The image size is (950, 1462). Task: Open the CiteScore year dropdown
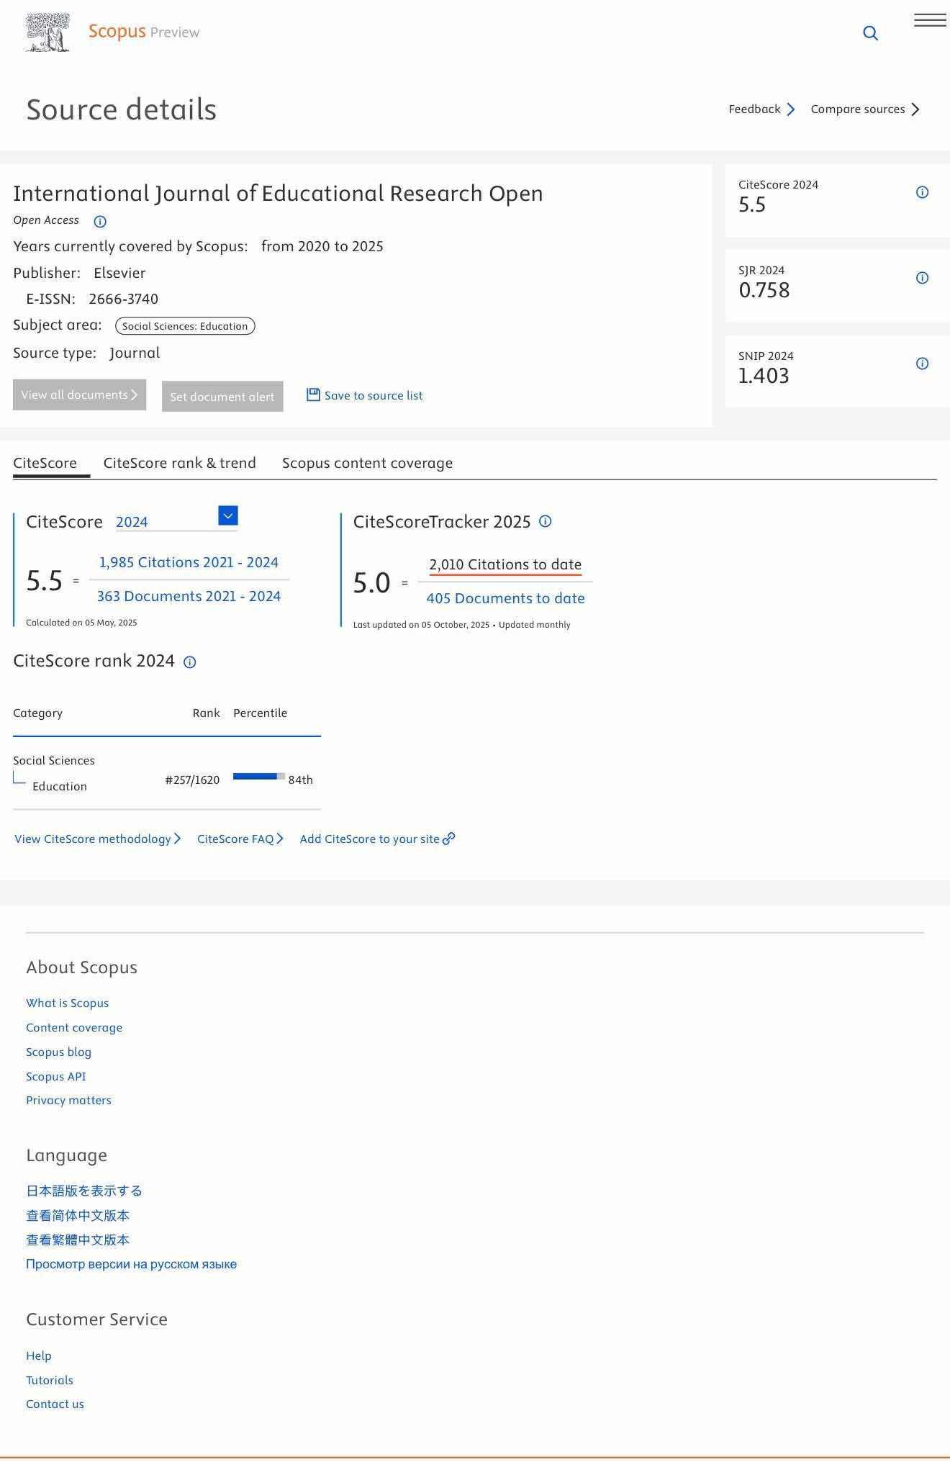[x=227, y=516]
